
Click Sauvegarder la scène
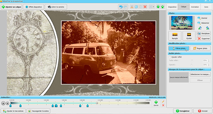(38, 111)
